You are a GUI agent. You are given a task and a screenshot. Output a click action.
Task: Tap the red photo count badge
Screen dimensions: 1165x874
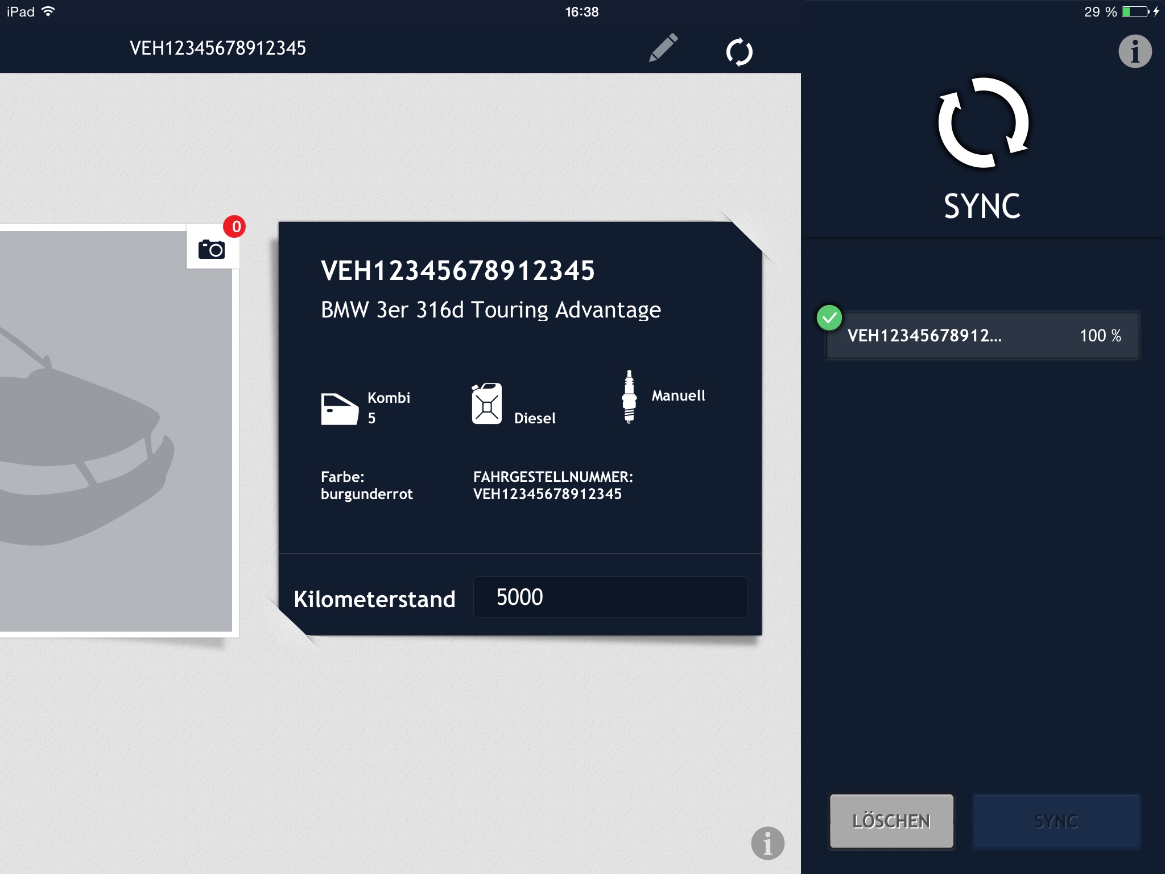pyautogui.click(x=235, y=226)
